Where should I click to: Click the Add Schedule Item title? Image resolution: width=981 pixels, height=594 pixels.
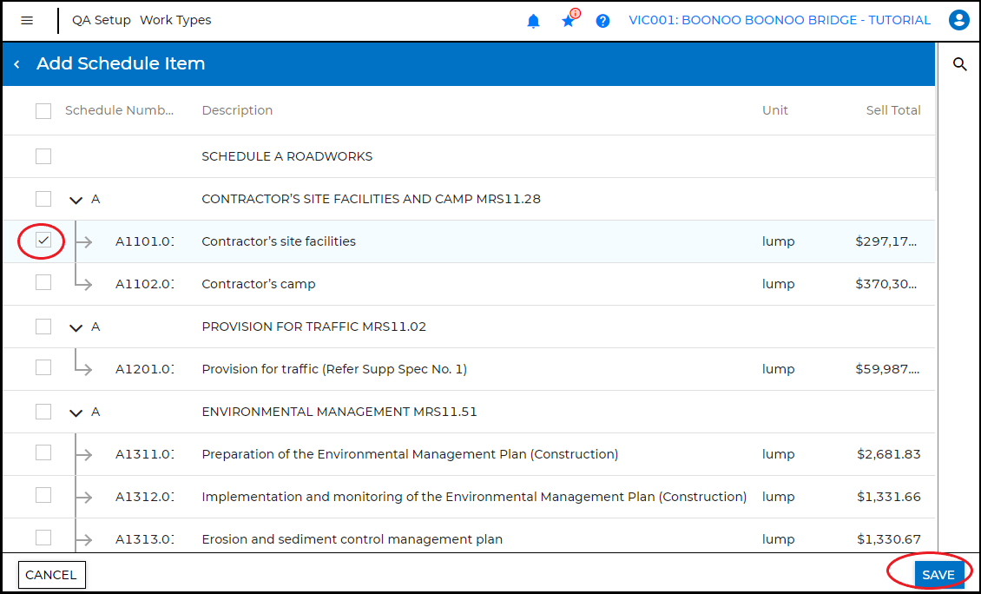coord(121,63)
